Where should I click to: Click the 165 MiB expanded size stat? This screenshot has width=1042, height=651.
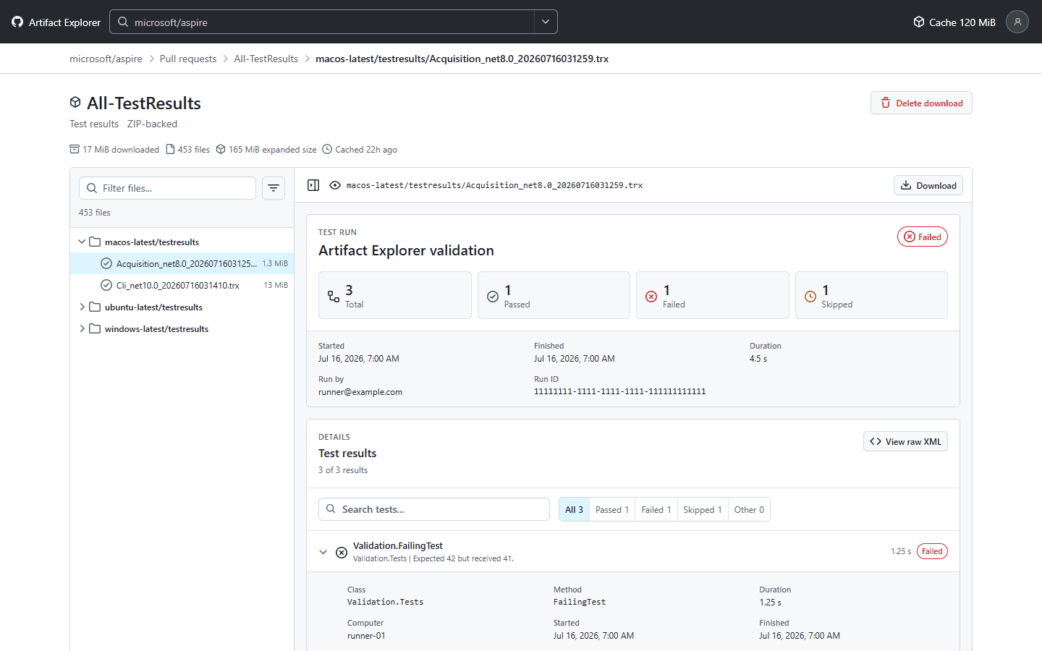pyautogui.click(x=266, y=150)
